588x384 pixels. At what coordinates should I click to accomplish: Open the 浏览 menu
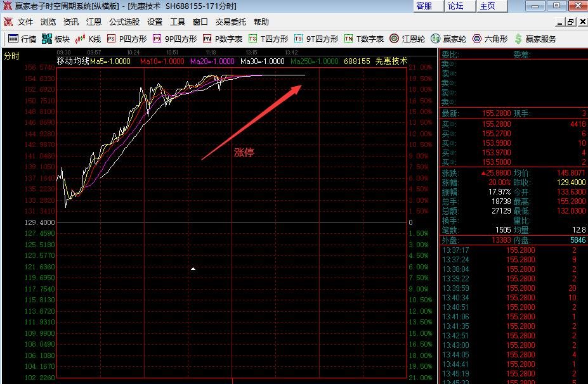(48, 22)
